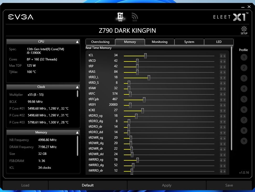Click the EVGA logo
Viewport: 255px width, 192px height.
[x=21, y=17]
